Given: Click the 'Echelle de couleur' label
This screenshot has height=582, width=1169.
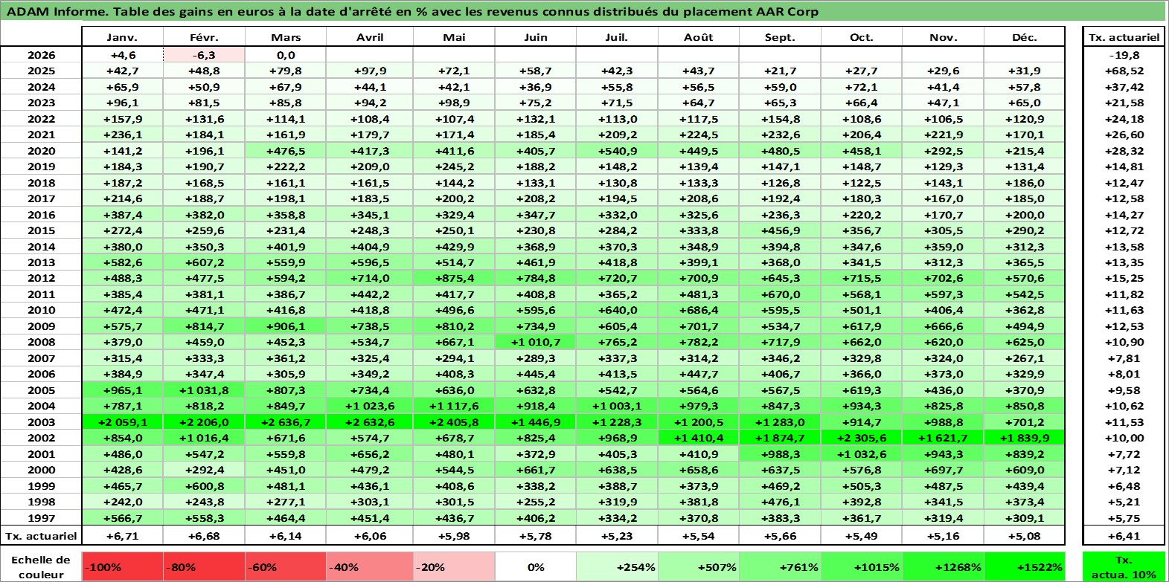Looking at the screenshot, I should coord(41,566).
